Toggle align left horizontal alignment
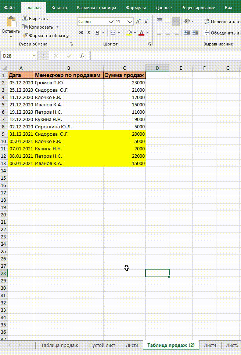Image resolution: width=241 pixels, height=355 pixels. point(160,33)
